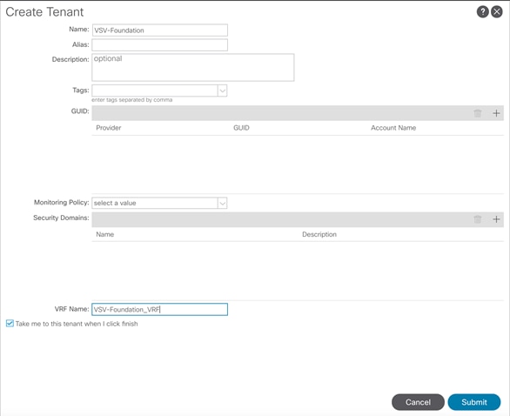The image size is (510, 416).
Task: Toggle 'Take me to this tenant' checkbox
Action: click(x=10, y=323)
